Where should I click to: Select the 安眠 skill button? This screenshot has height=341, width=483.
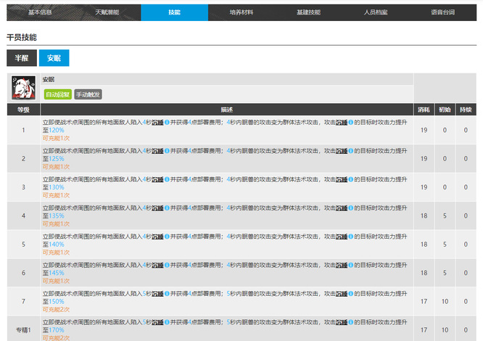pyautogui.click(x=54, y=58)
